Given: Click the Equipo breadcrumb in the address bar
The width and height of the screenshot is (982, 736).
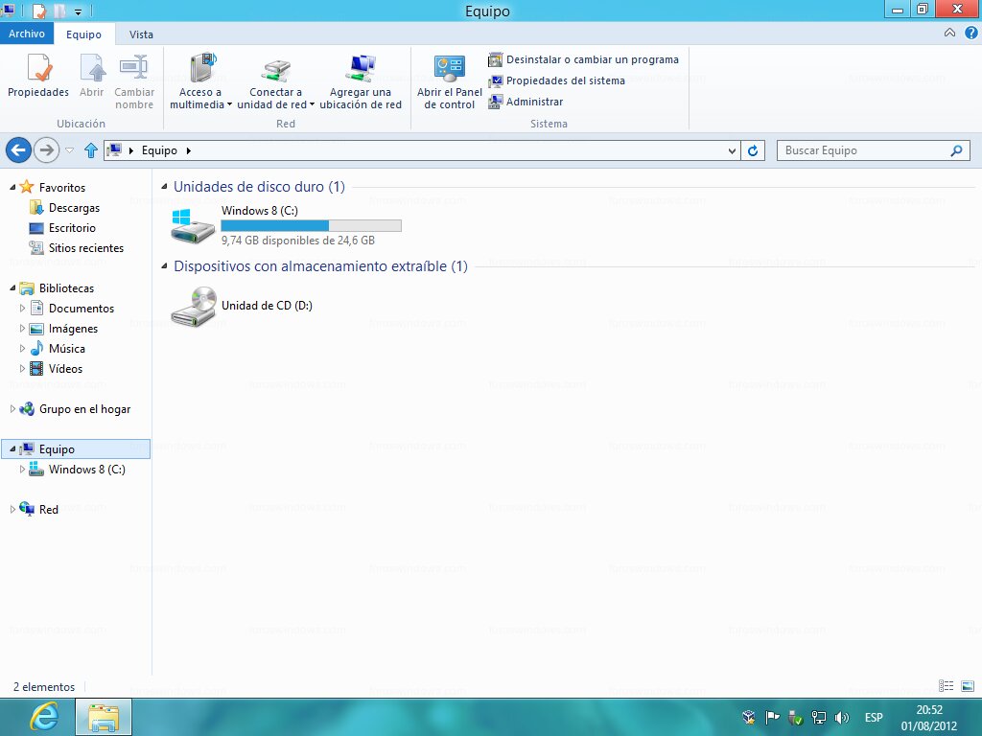Looking at the screenshot, I should coord(159,150).
